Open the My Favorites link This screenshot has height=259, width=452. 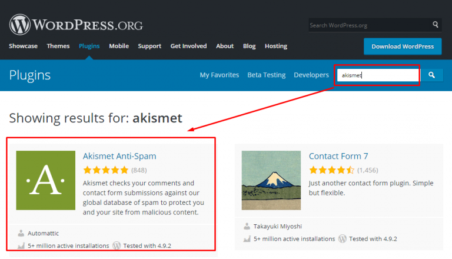click(x=220, y=75)
